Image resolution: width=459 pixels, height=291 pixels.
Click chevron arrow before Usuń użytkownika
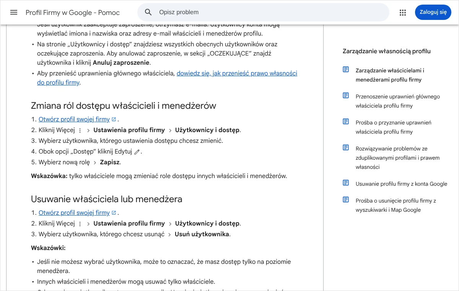point(170,235)
